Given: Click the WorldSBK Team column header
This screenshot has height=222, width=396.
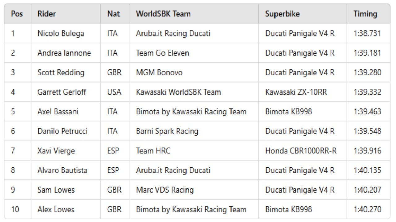Looking at the screenshot, I should coord(163,14).
